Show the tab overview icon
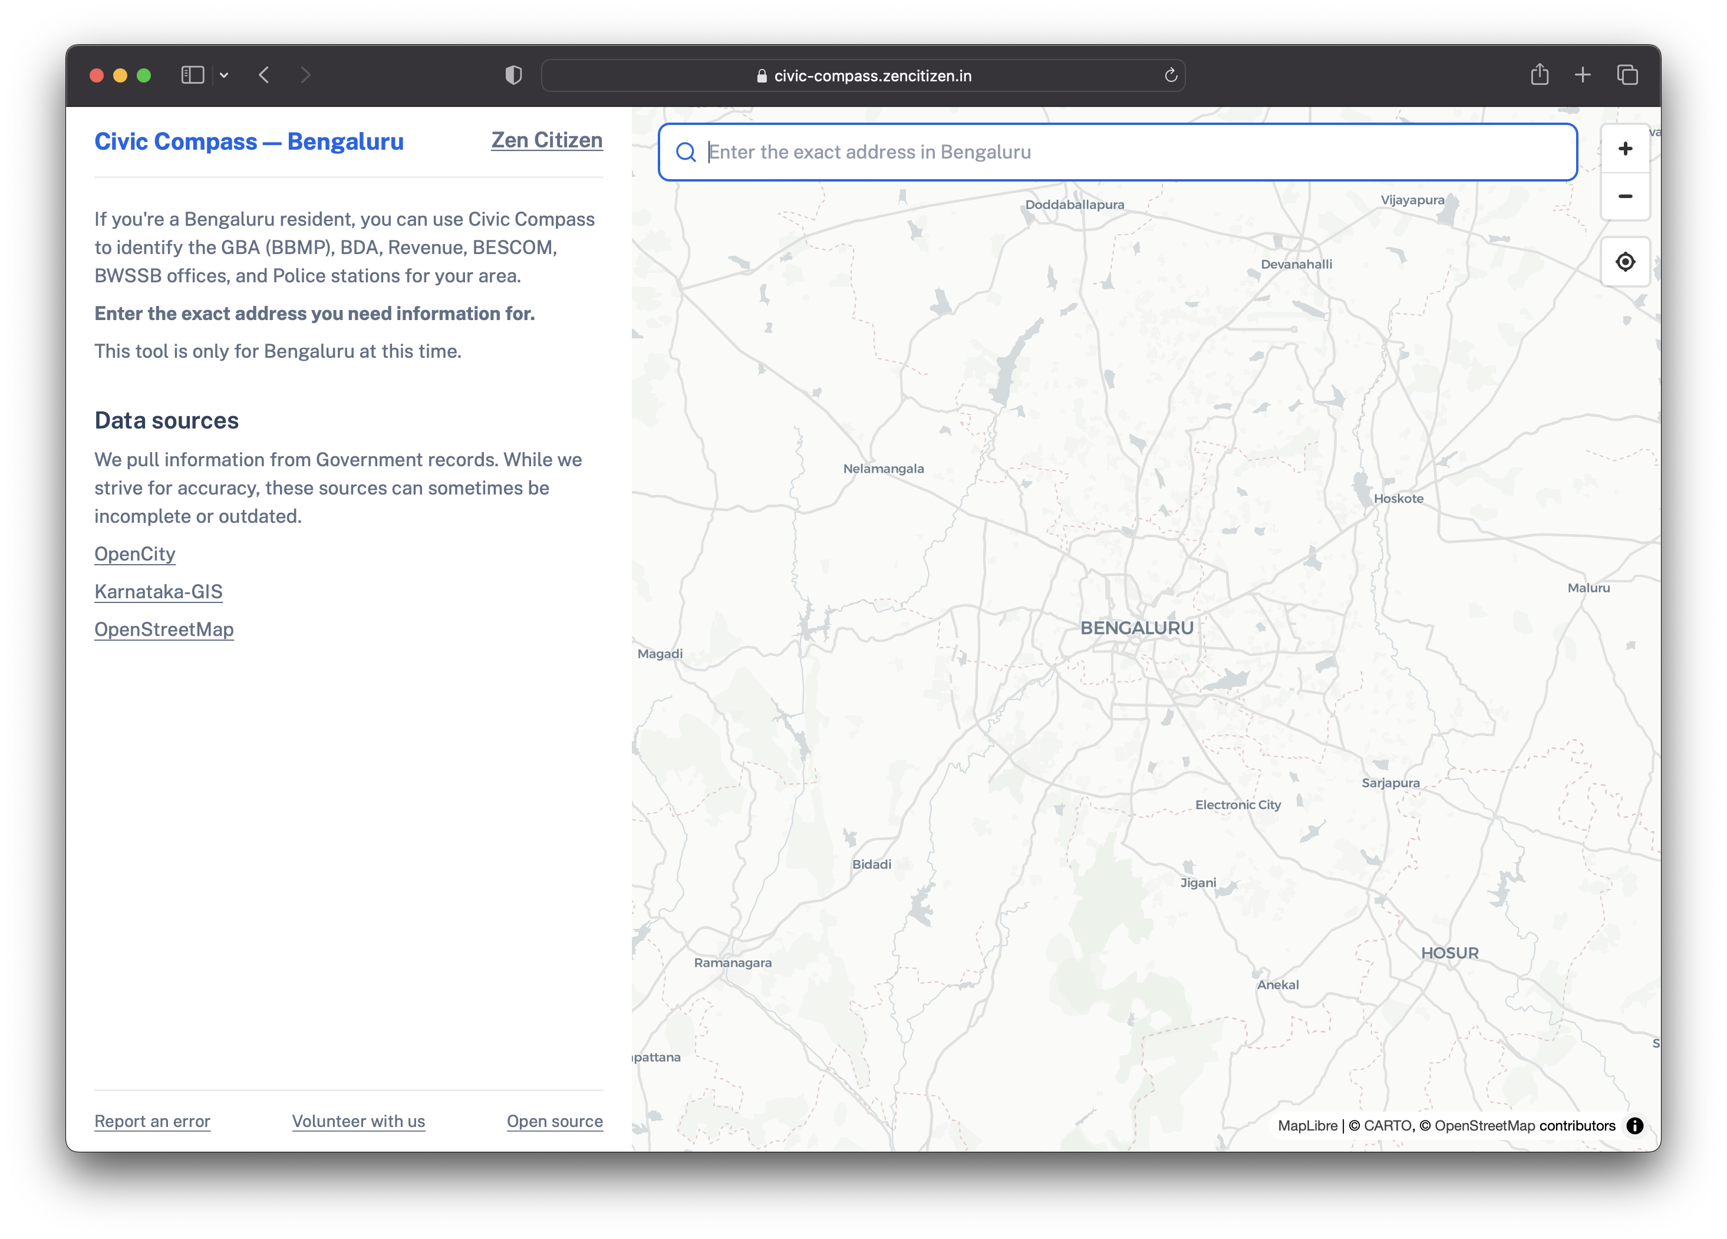This screenshot has height=1239, width=1727. pos(1627,75)
